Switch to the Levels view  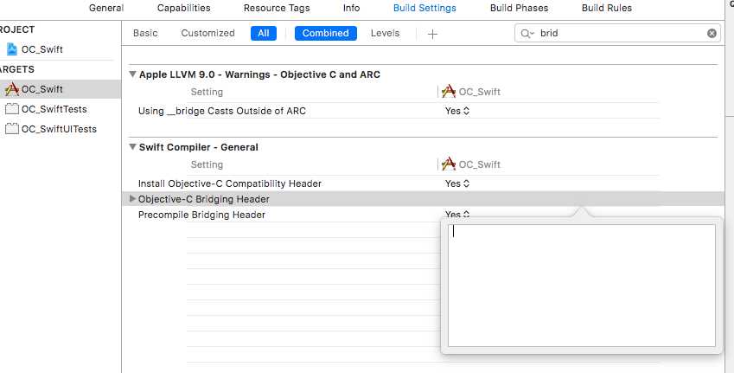pos(385,33)
